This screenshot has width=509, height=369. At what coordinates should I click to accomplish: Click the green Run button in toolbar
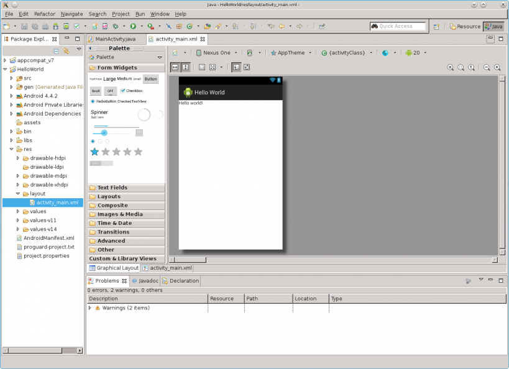133,26
